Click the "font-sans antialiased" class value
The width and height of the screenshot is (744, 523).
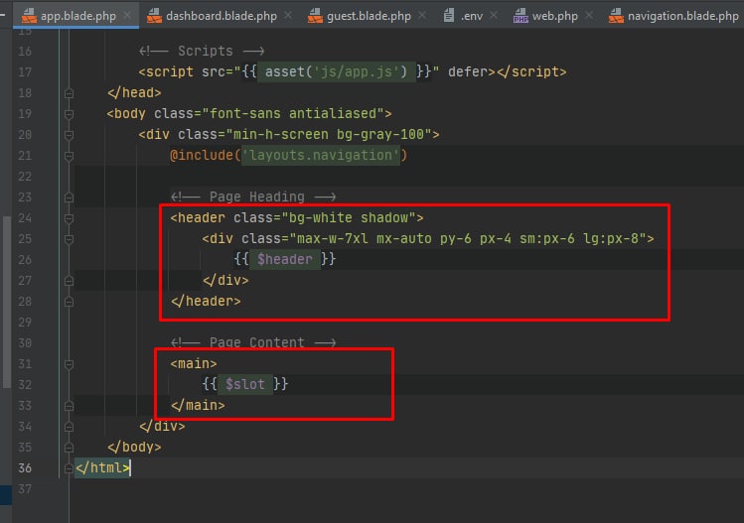[293, 113]
